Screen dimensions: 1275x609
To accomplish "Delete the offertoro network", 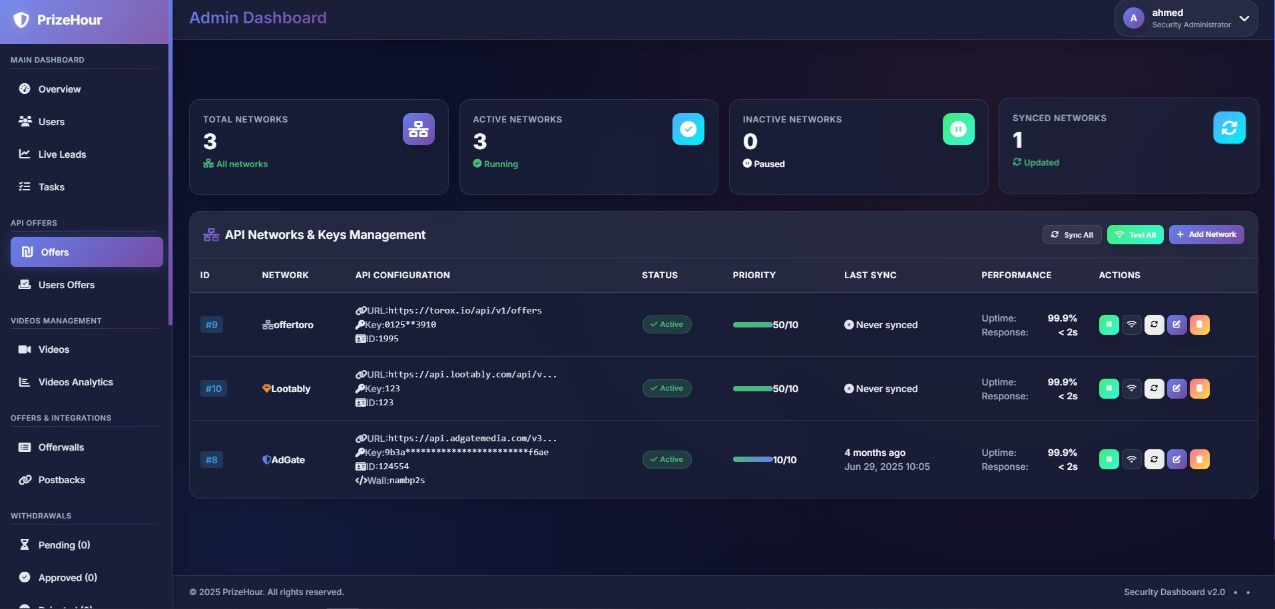I will point(1199,325).
